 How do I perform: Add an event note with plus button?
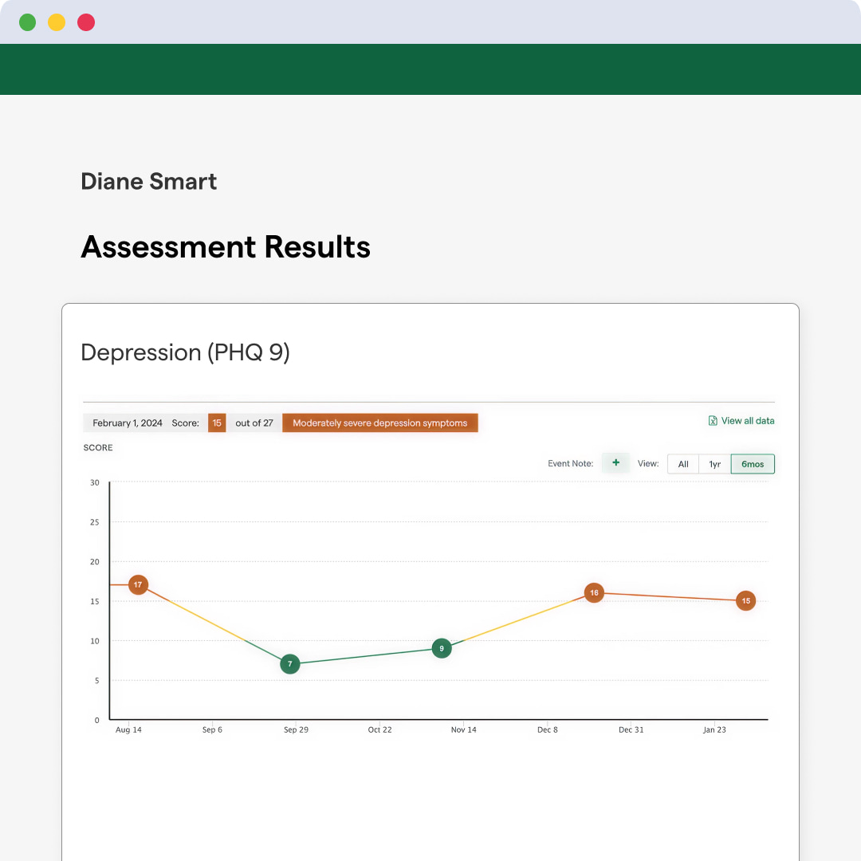coord(615,463)
